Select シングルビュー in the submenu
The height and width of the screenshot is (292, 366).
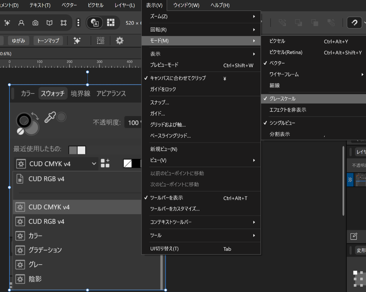314,123
